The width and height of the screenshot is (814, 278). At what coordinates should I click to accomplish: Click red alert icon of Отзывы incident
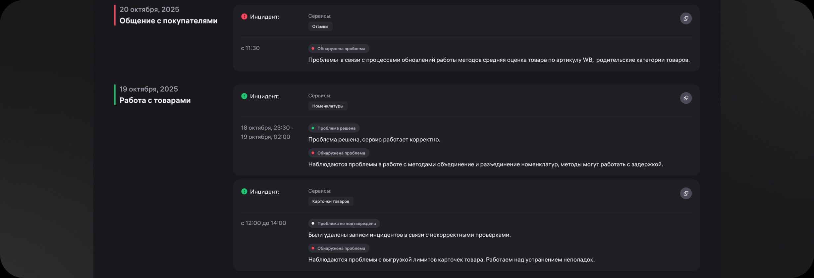point(244,17)
